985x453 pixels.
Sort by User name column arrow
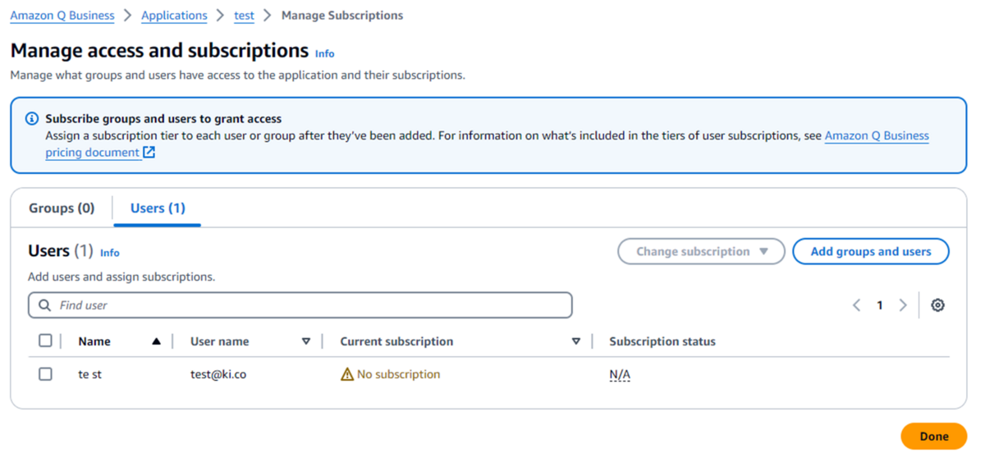tap(306, 341)
